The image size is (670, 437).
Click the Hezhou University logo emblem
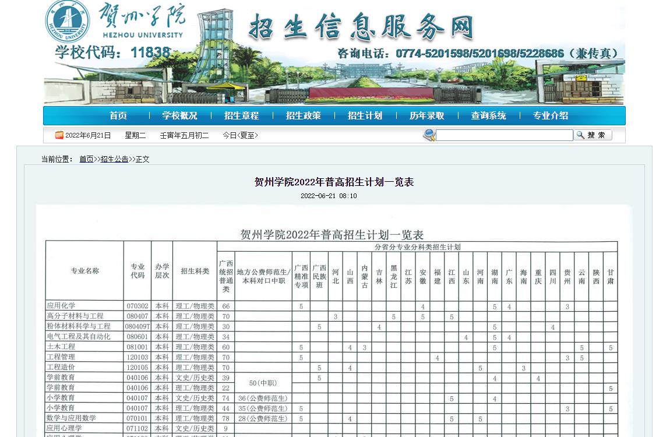(x=67, y=22)
